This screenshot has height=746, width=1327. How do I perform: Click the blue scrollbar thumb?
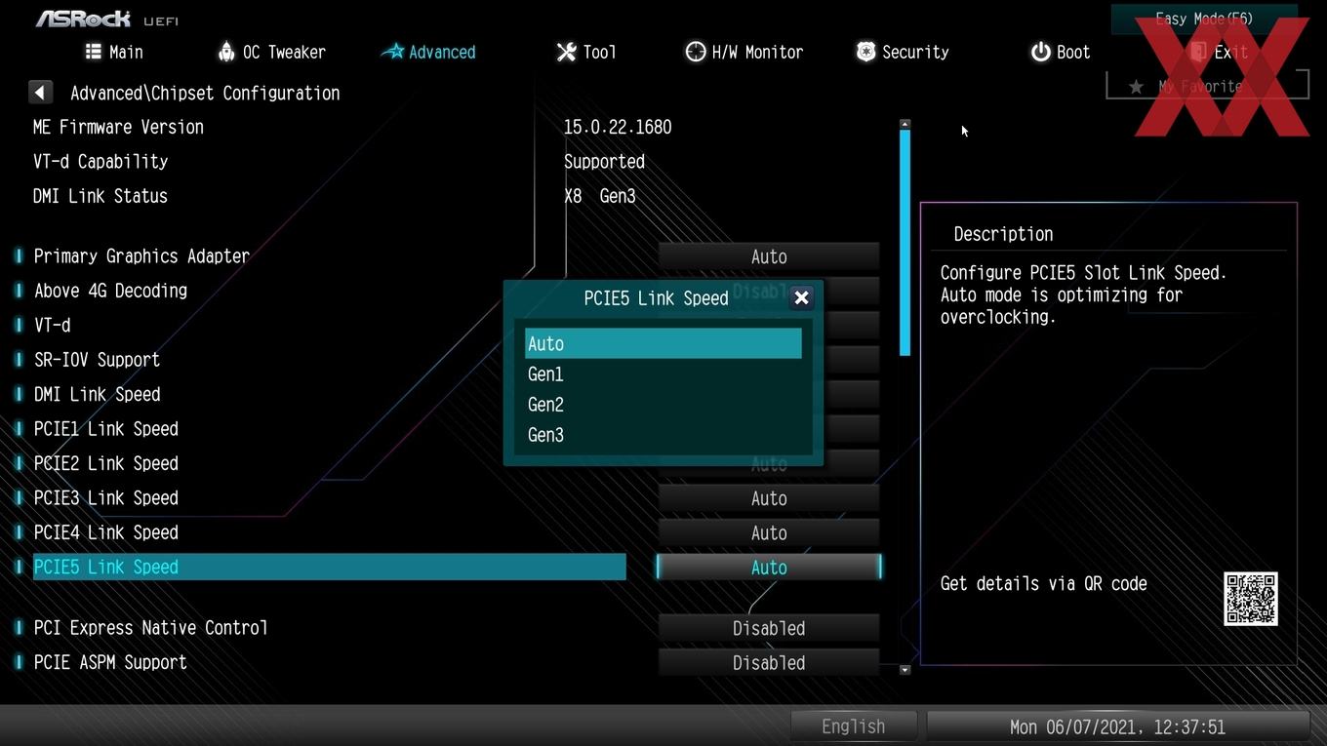[x=905, y=242]
